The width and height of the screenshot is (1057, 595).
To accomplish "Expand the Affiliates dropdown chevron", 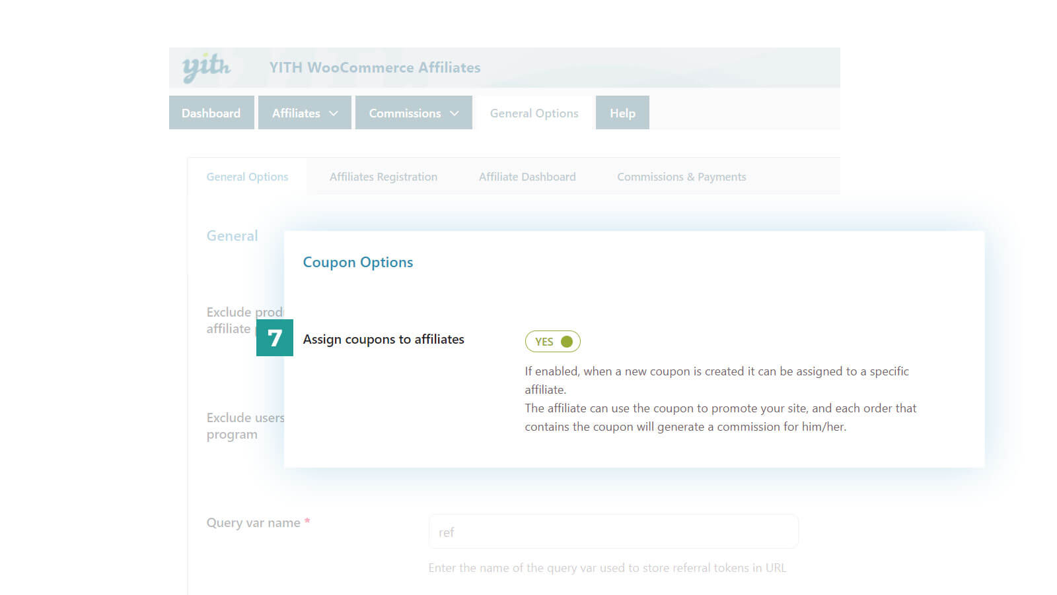I will [x=334, y=113].
